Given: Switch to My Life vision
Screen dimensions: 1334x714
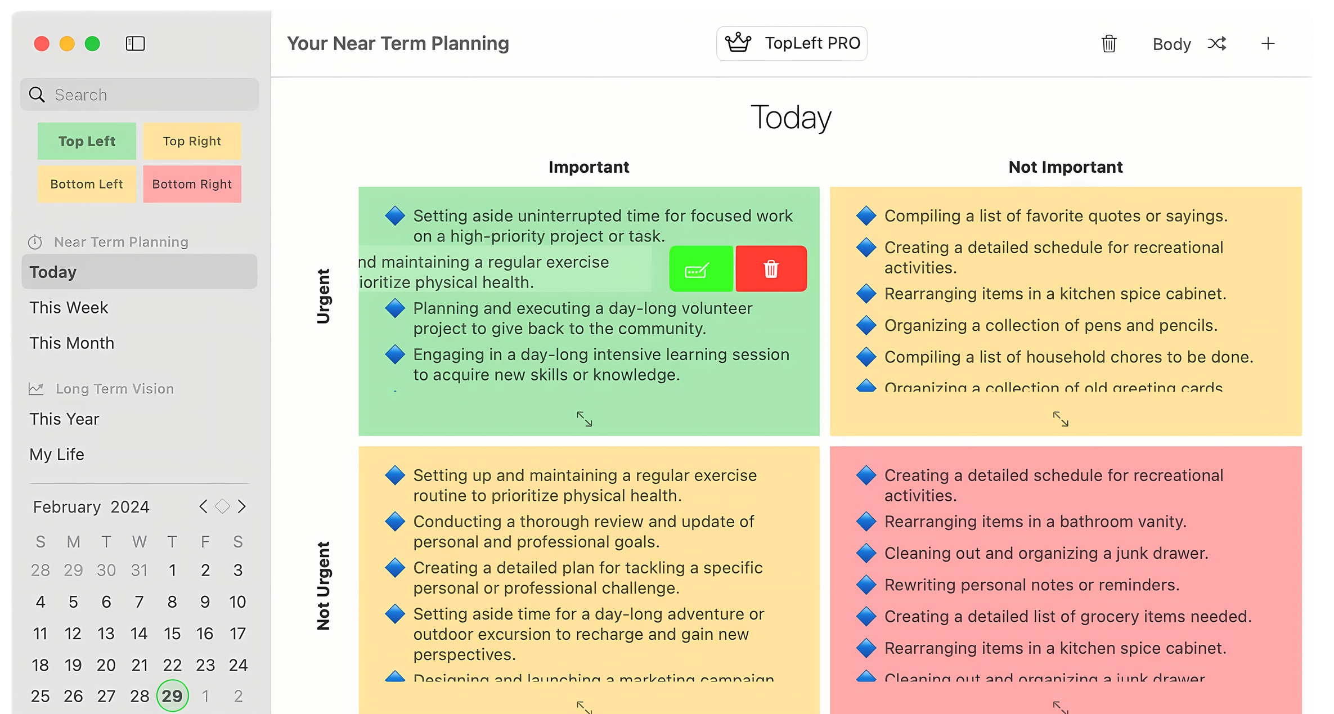Looking at the screenshot, I should click(x=57, y=455).
